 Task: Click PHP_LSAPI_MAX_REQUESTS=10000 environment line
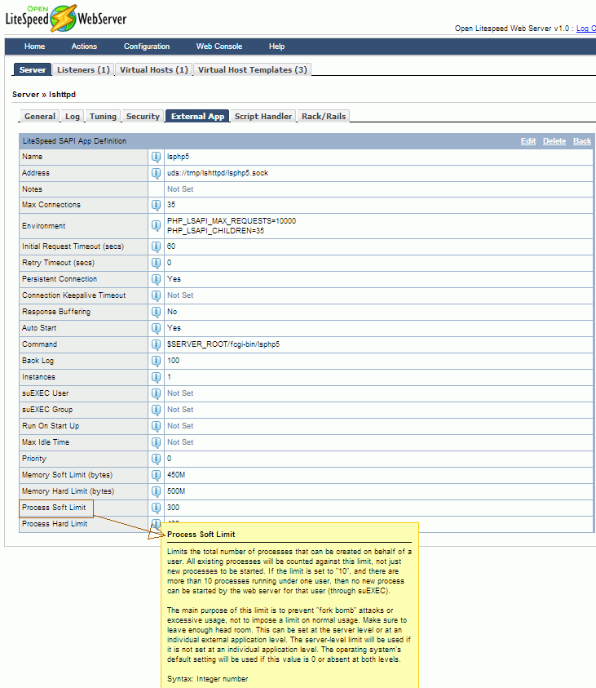click(x=232, y=220)
